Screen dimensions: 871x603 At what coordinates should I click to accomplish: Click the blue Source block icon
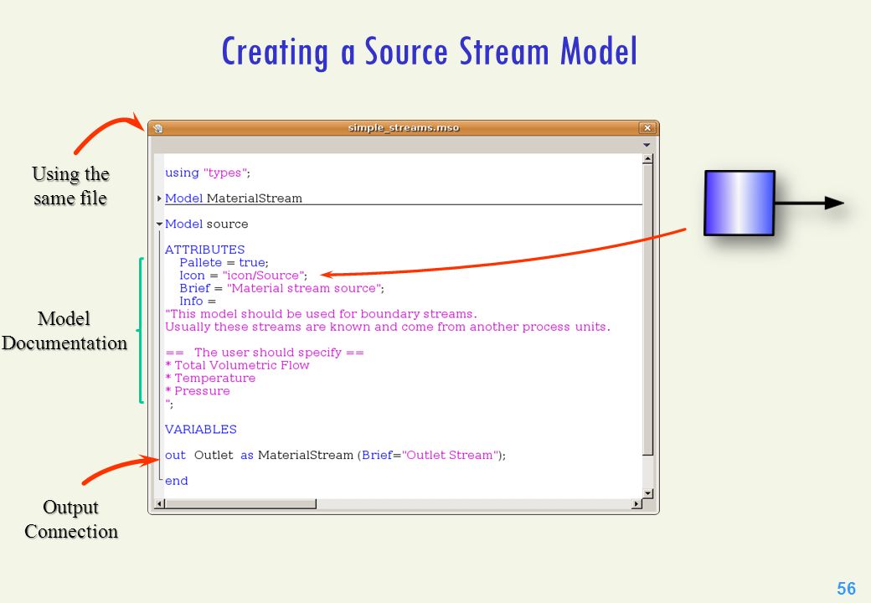click(739, 203)
